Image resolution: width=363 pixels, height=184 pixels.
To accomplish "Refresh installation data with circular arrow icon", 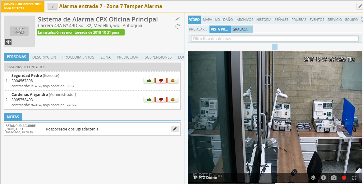I will tap(177, 26).
